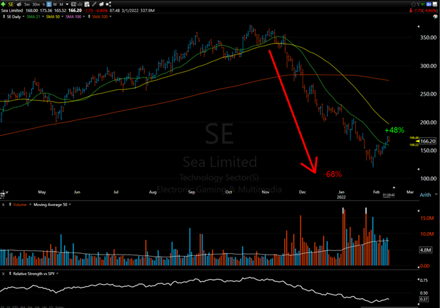The width and height of the screenshot is (440, 308).
Task: Click the move handle beside Relative Strength
Action: click(x=10, y=274)
